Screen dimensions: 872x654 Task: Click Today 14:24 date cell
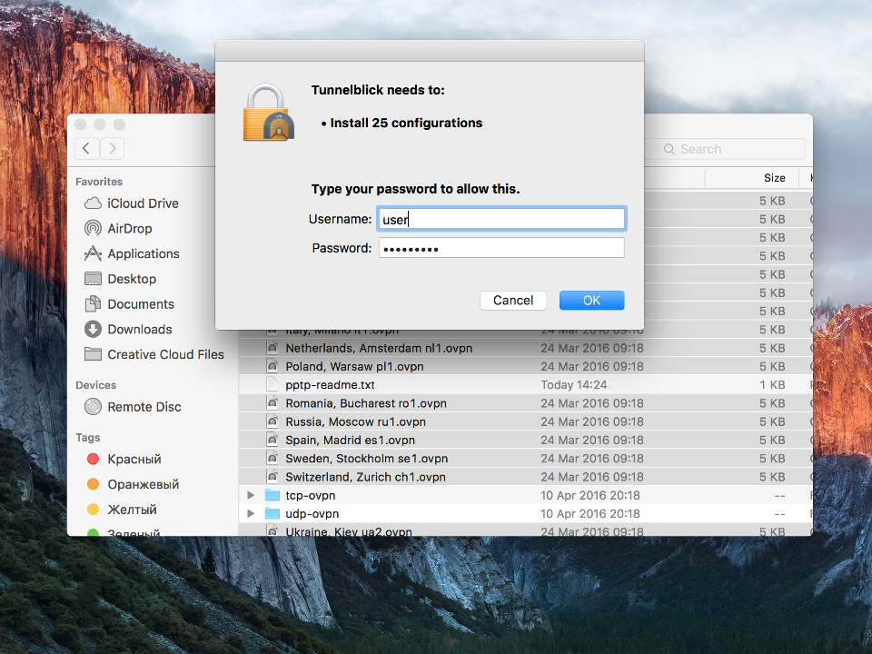pyautogui.click(x=574, y=385)
